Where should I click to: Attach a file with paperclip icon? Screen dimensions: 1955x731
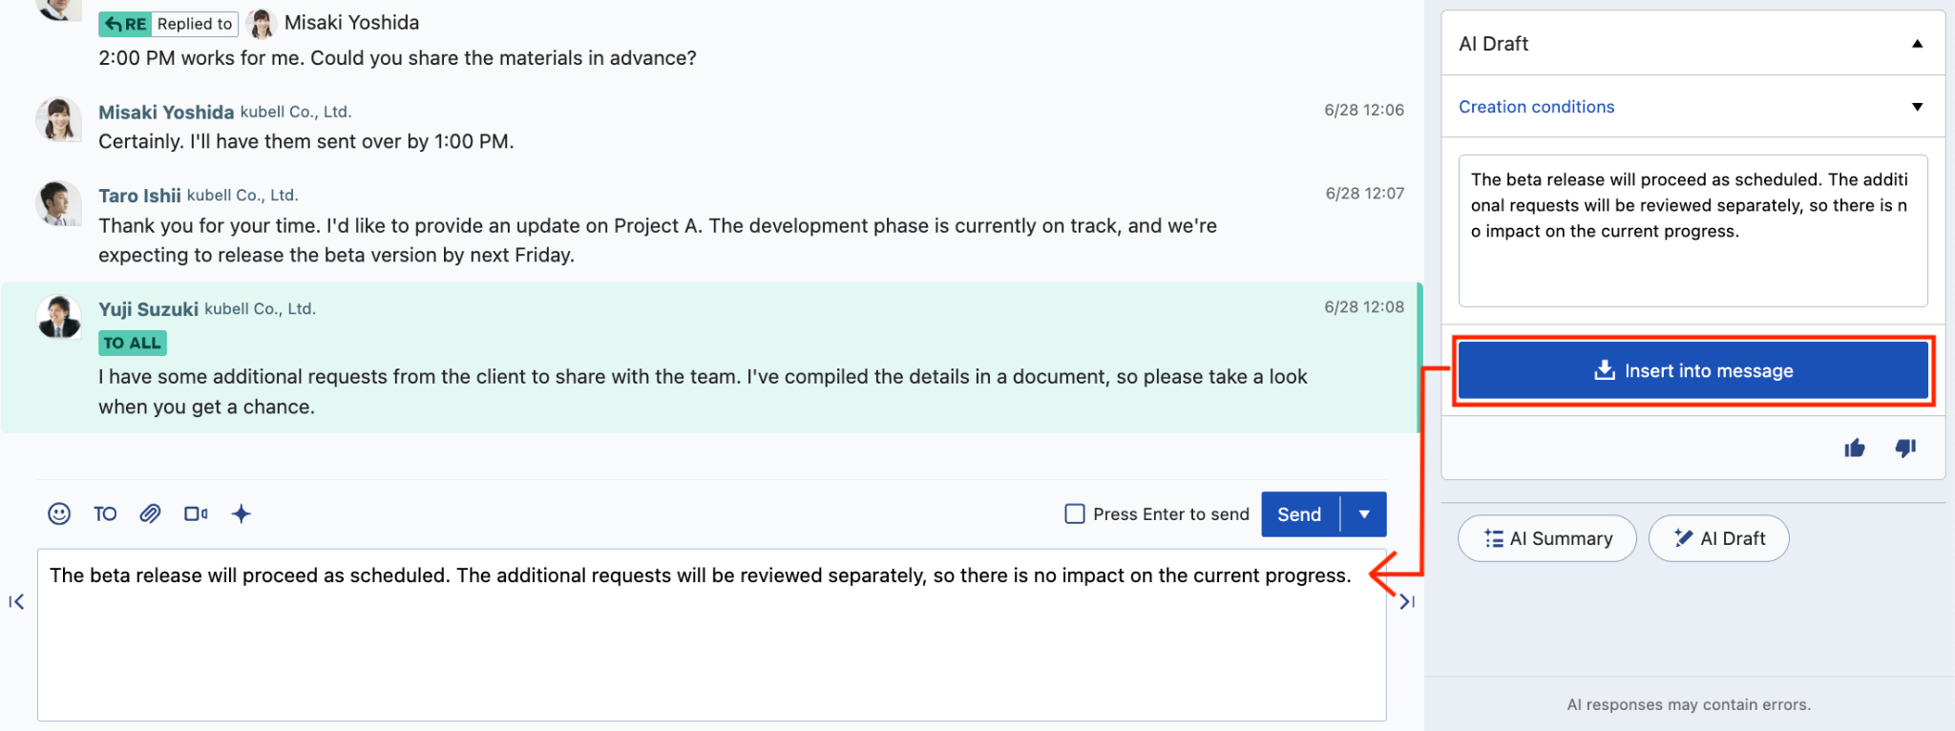coord(150,514)
